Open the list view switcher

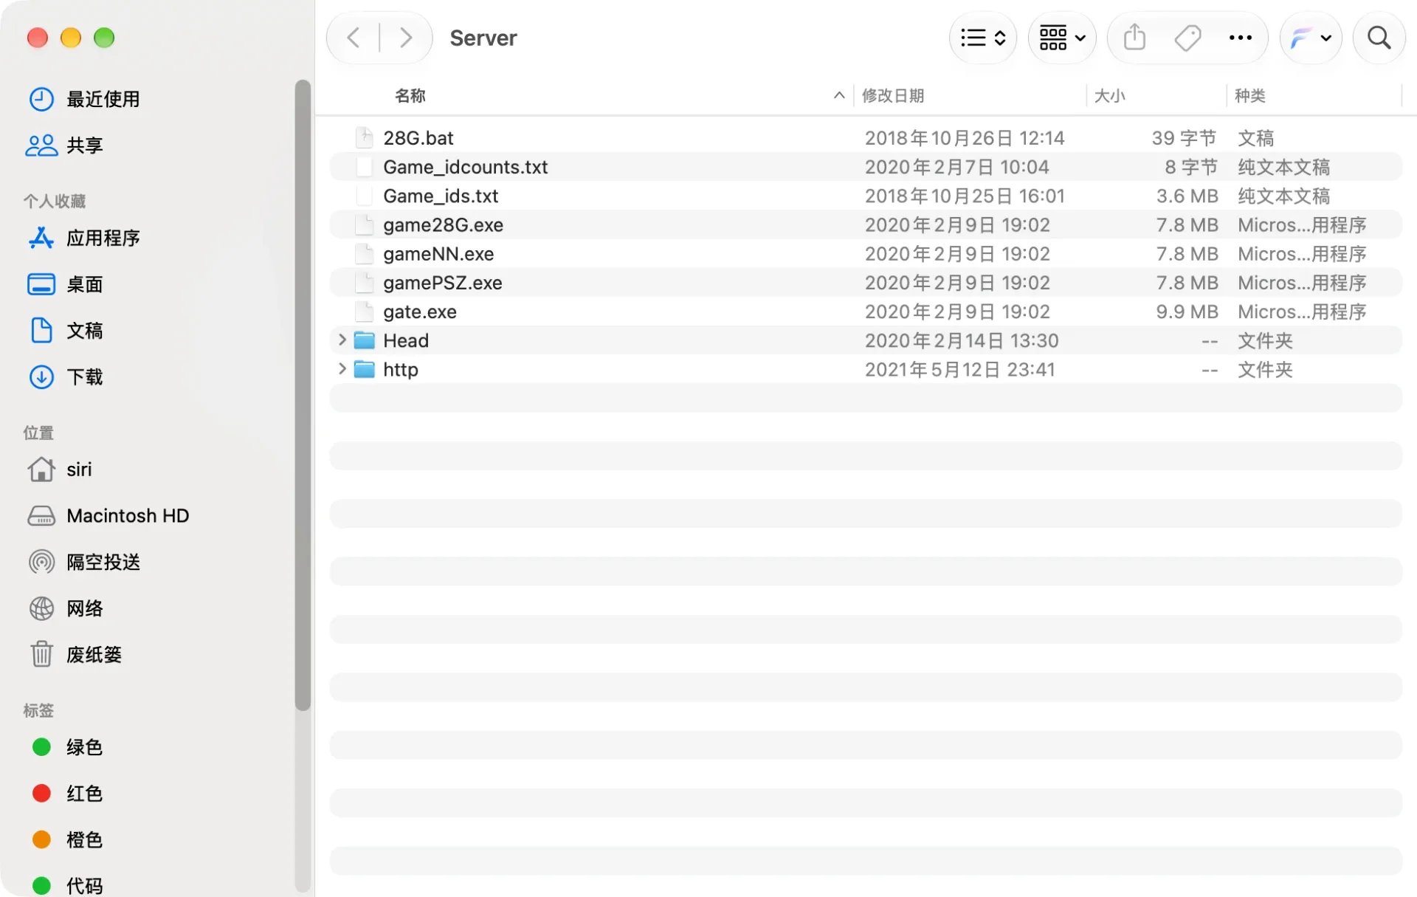tap(983, 38)
